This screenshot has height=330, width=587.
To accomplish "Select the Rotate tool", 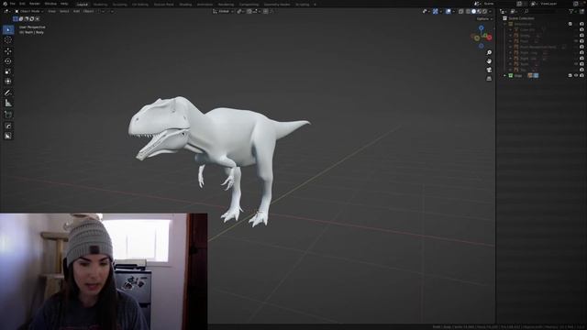I will pos(8,61).
